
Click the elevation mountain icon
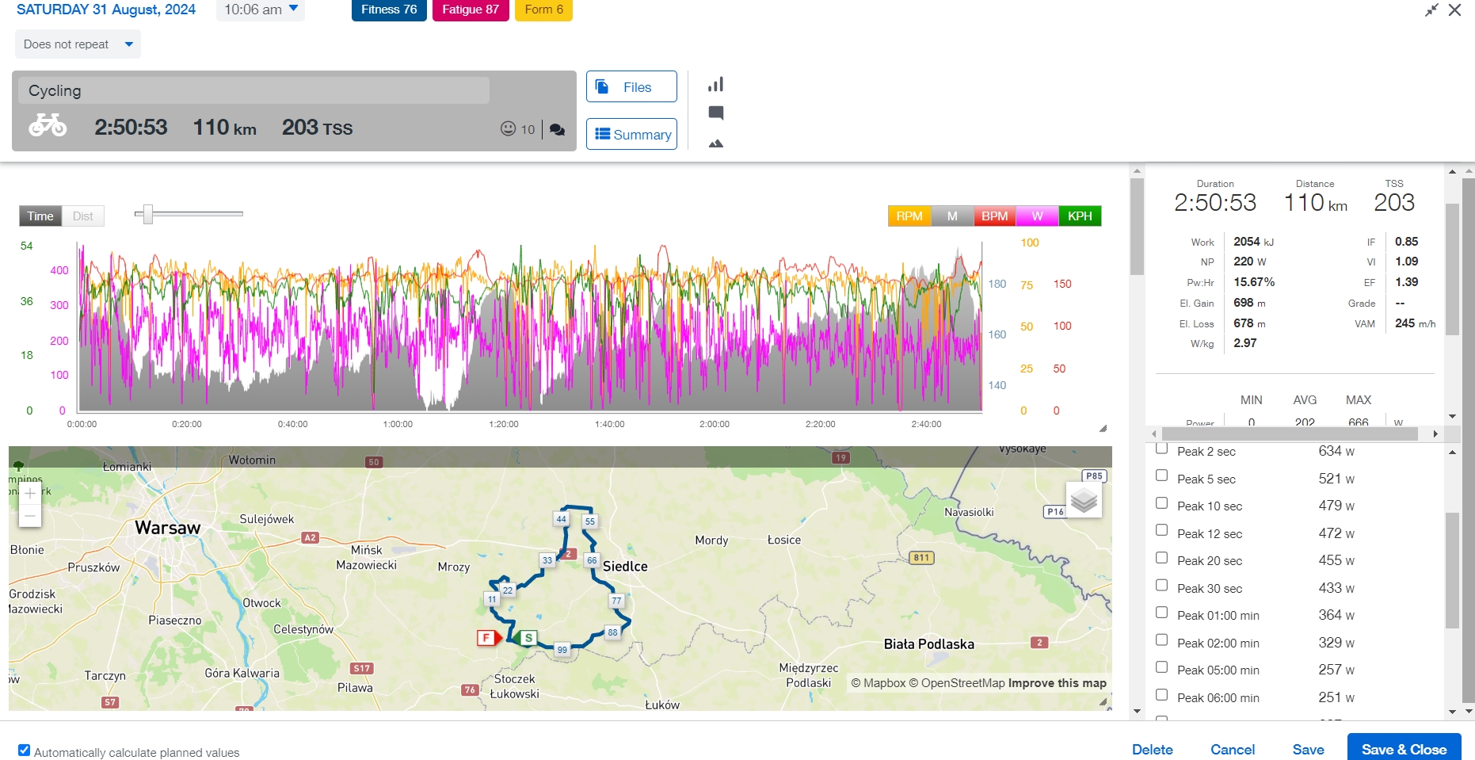click(x=715, y=143)
